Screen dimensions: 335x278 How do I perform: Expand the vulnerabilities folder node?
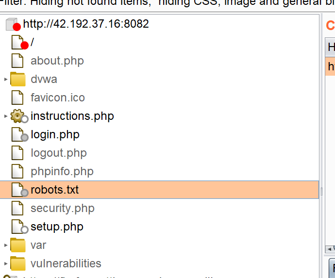pos(6,263)
